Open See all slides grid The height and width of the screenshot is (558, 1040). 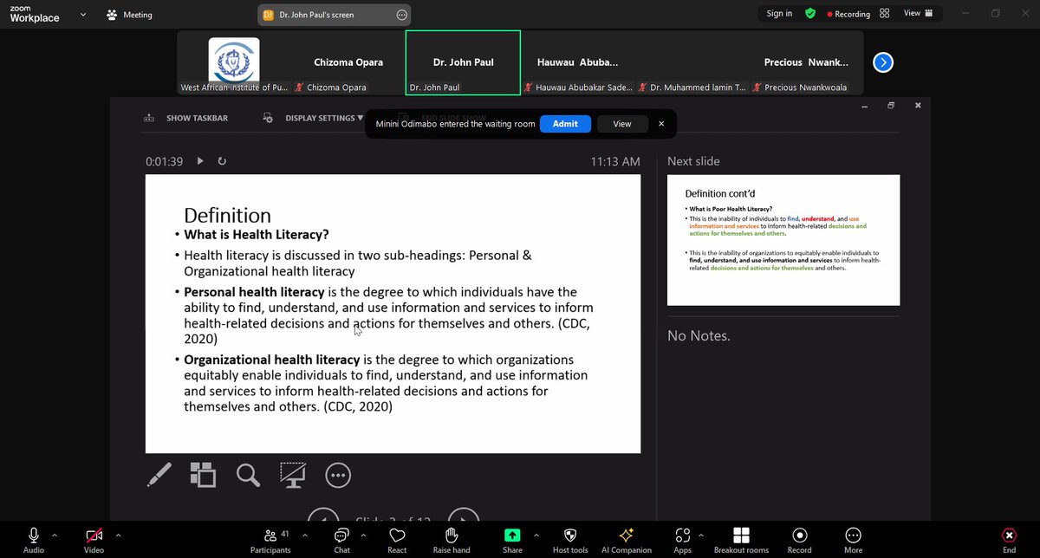204,474
